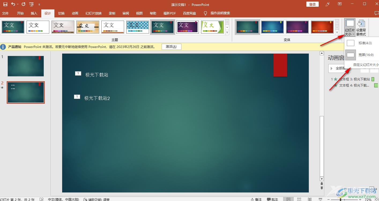
Task: Click the 激活(A) activate button
Action: [x=171, y=47]
